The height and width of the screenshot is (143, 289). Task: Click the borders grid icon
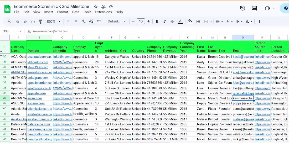(198, 21)
